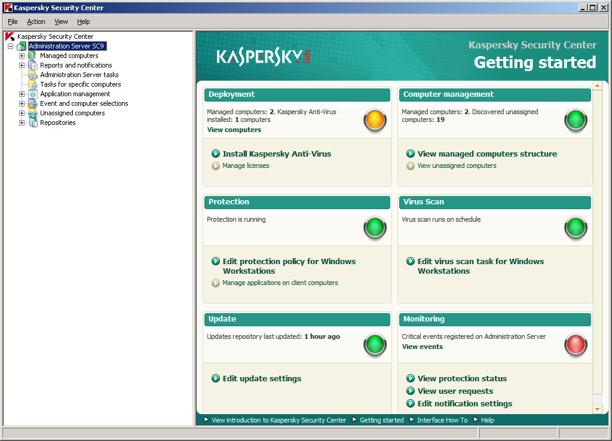The height and width of the screenshot is (441, 612).
Task: Follow the View computers link
Action: pyautogui.click(x=234, y=130)
